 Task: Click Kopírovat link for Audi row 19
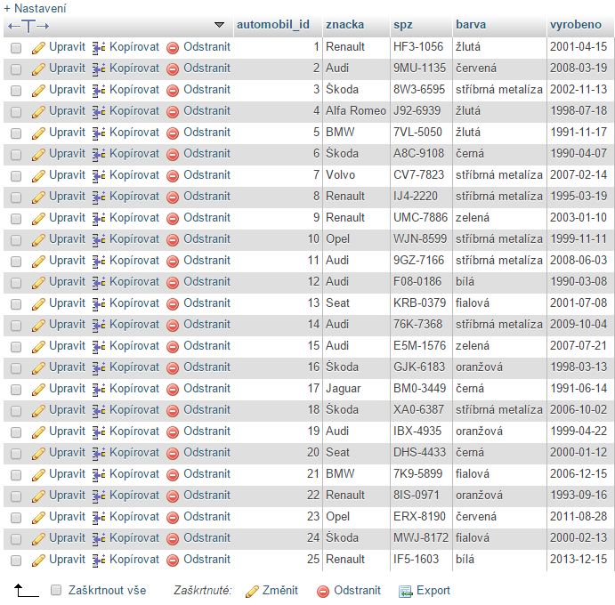pos(134,431)
